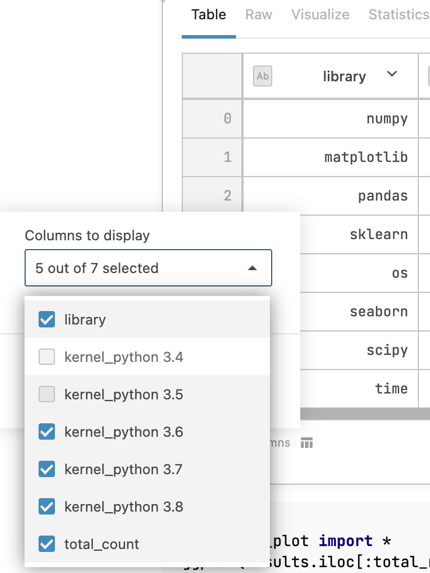
Task: Disable the total_count column
Action: point(46,544)
